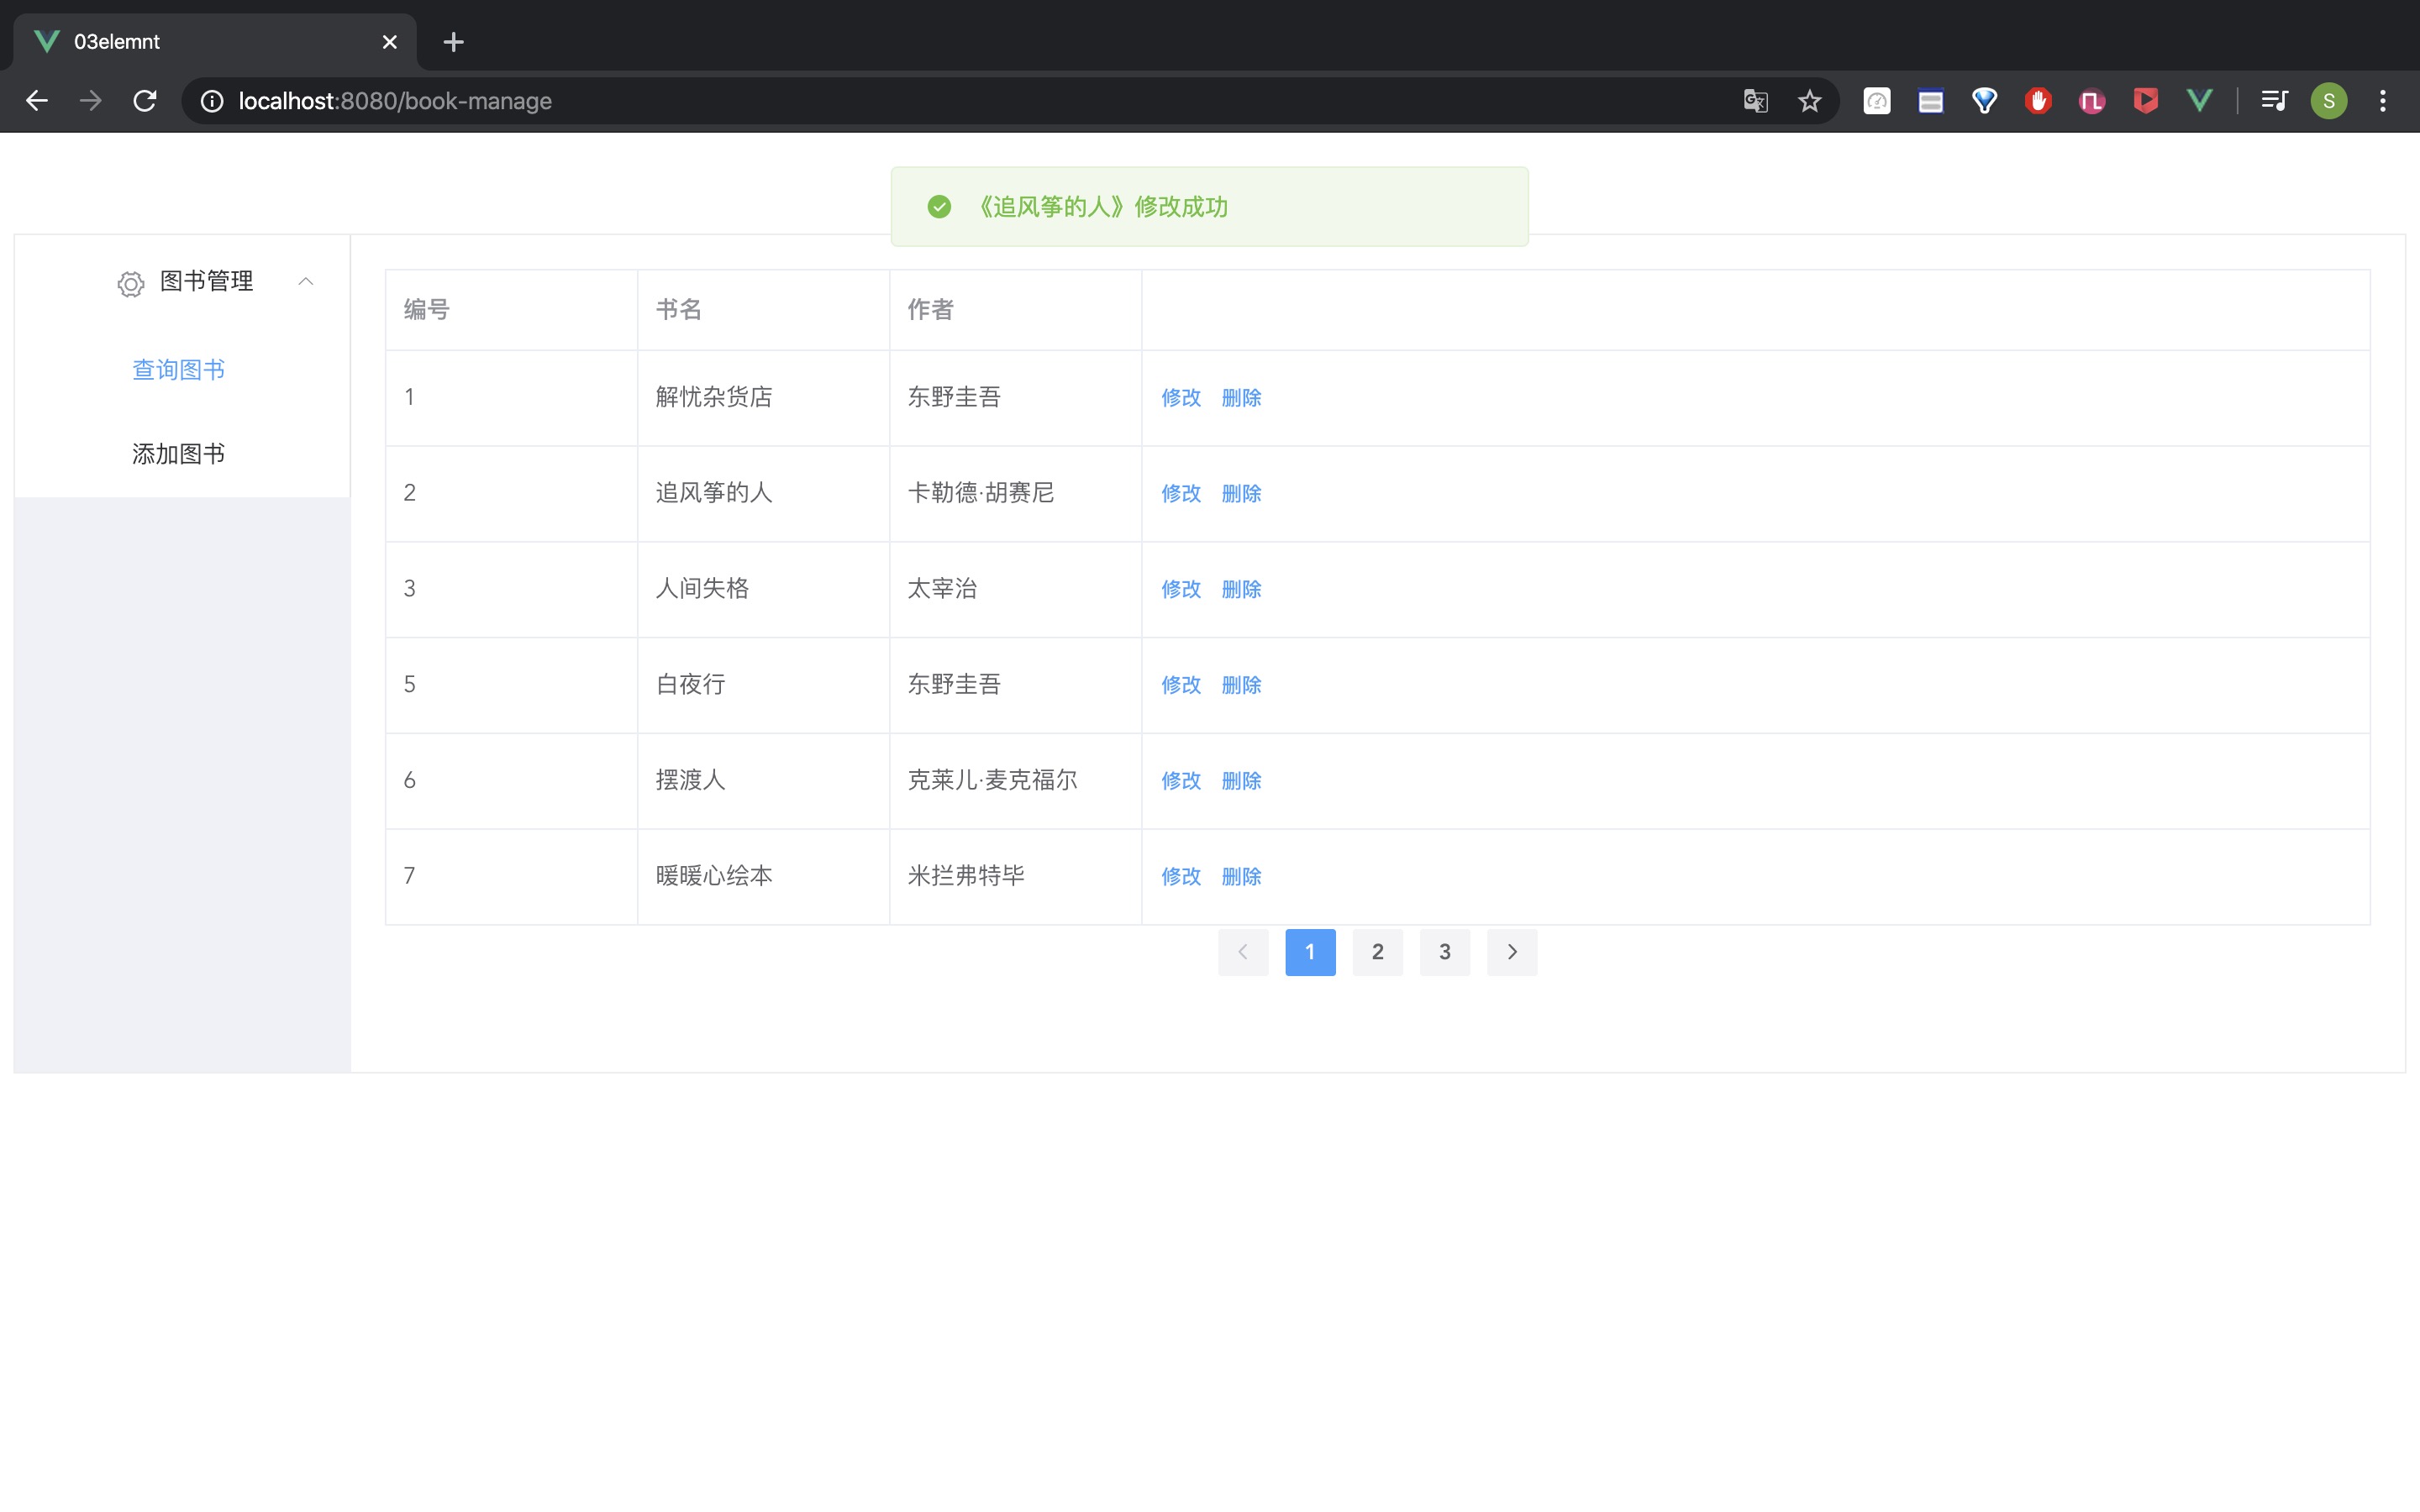Go to next page with right chevron
This screenshot has height=1512, width=2420.
pos(1512,952)
